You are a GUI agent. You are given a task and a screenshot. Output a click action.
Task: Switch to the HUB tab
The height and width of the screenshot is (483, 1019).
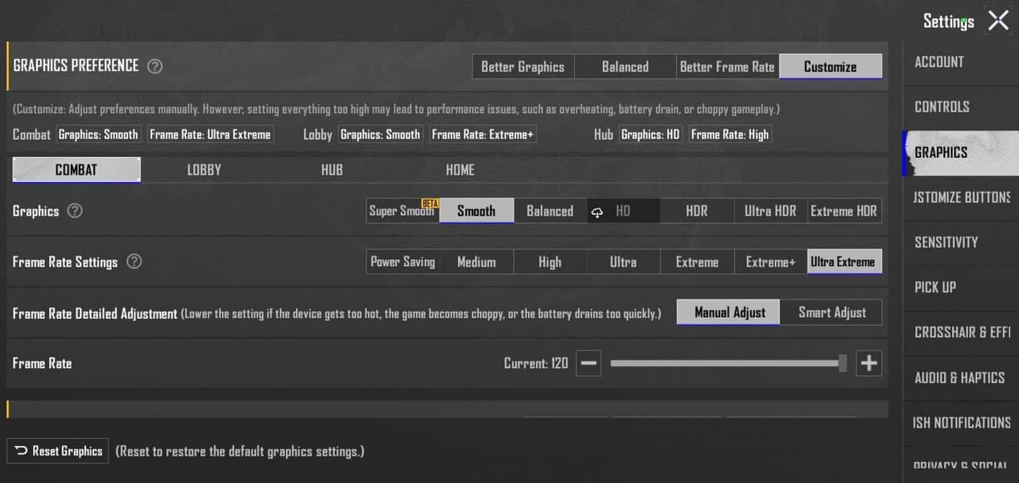coord(332,170)
